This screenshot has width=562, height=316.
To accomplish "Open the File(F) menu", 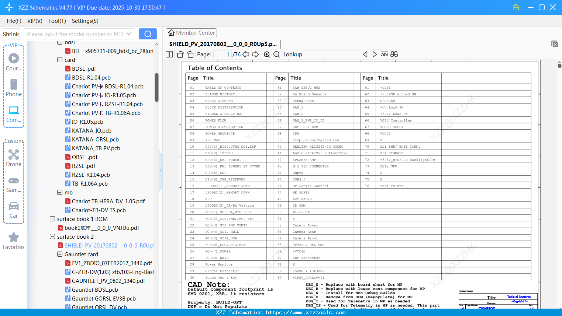I will click(14, 21).
